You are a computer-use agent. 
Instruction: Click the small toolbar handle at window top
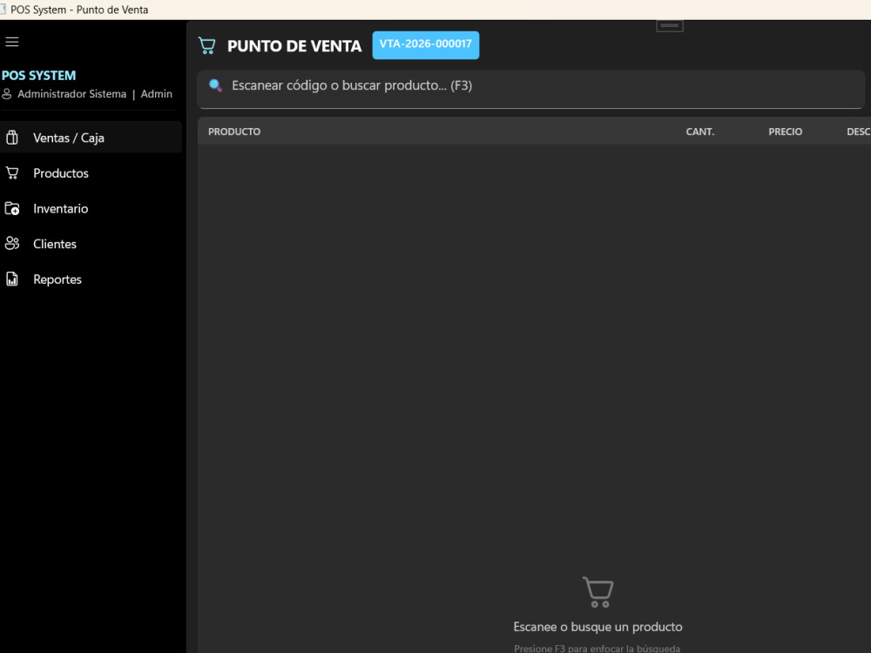pyautogui.click(x=669, y=25)
